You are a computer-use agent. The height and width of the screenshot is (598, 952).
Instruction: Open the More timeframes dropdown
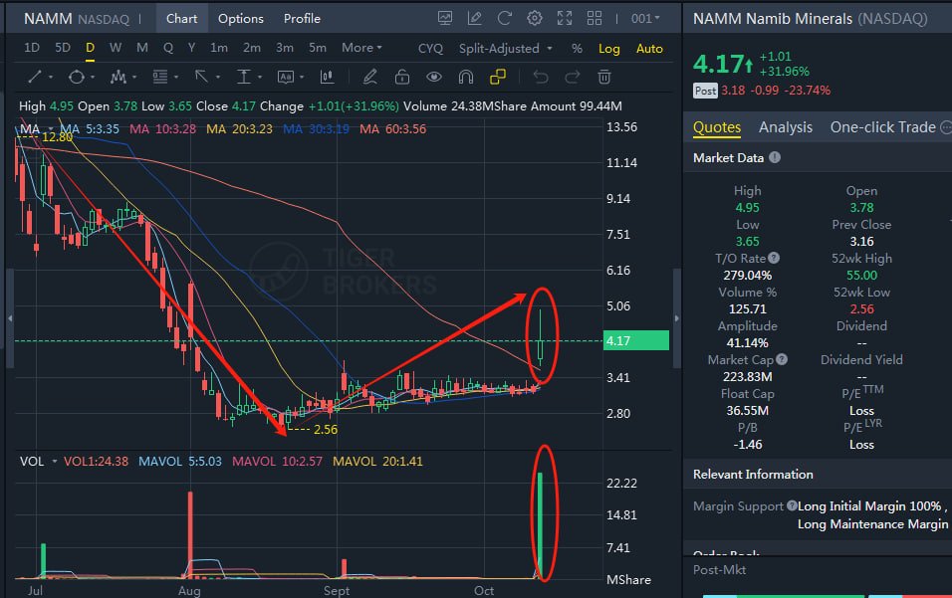coord(361,48)
